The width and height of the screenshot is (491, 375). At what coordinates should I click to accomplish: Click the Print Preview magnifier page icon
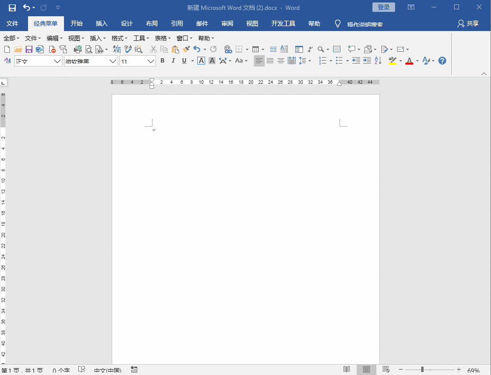tap(89, 49)
